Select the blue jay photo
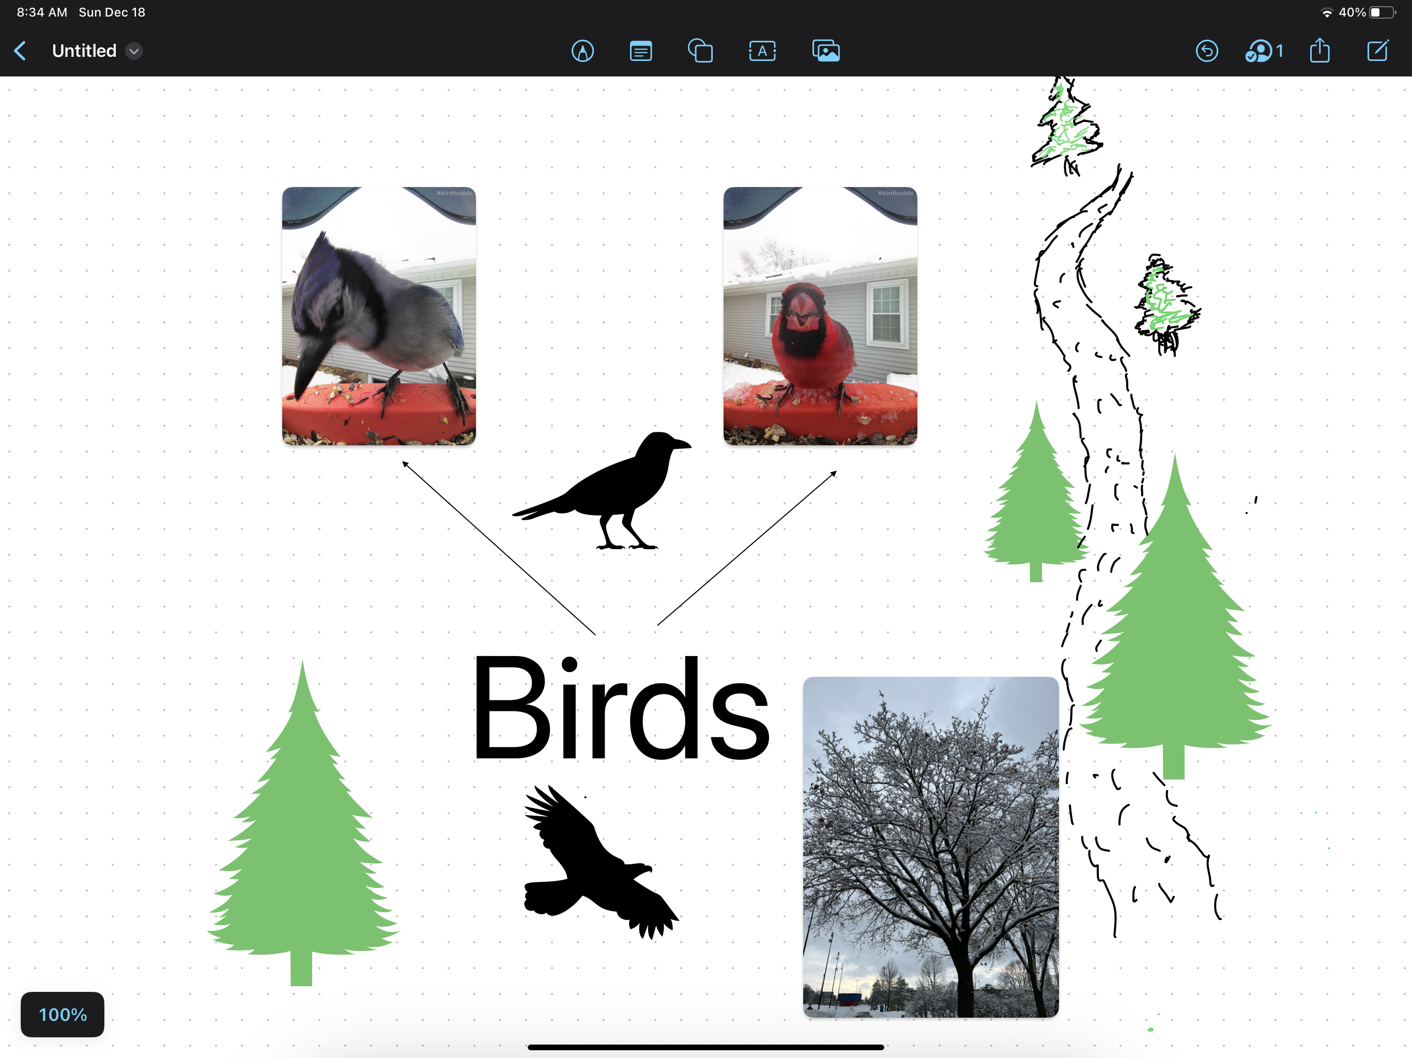1412x1058 pixels. [378, 316]
